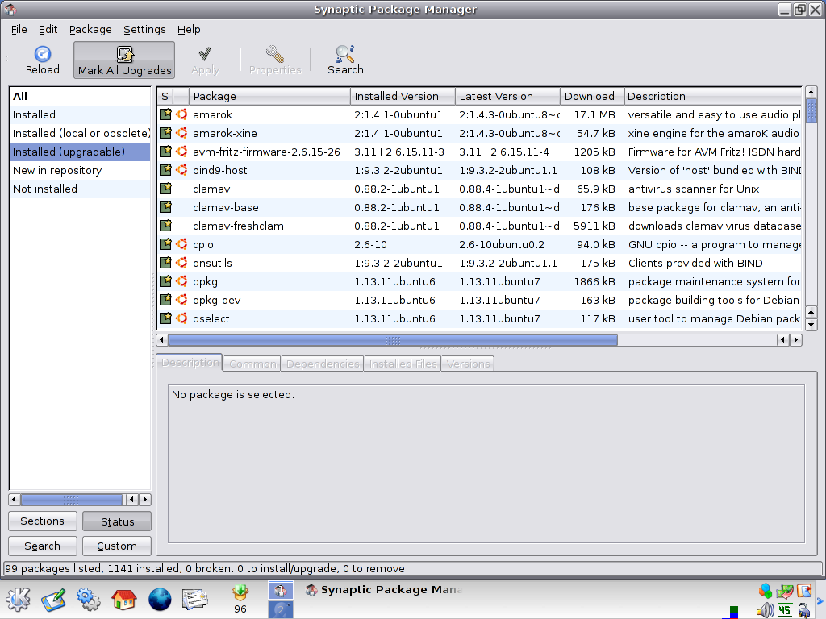Open the KDE K menu in taskbar
Viewport: 826px width, 619px height.
click(x=19, y=599)
